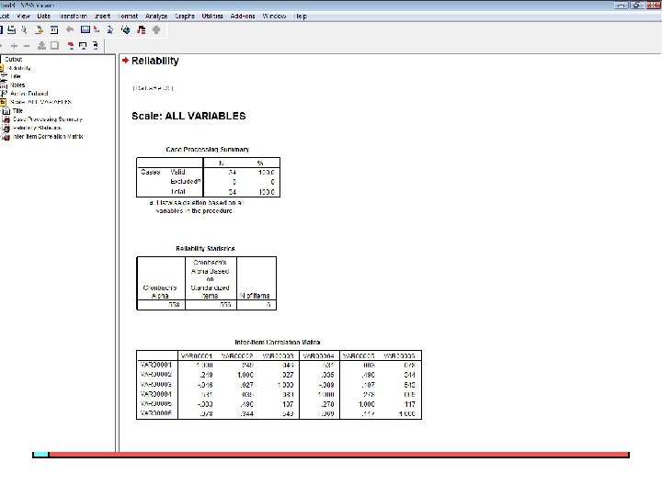662x496 pixels.
Task: Select Reliability Statistics outline item
Action: tap(37, 128)
